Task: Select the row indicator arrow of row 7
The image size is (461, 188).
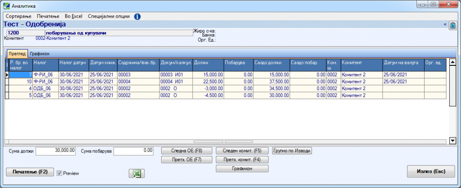Action: click(7, 75)
